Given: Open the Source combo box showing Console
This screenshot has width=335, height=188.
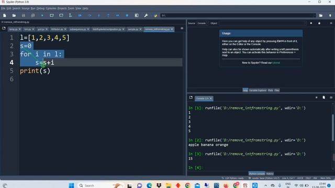Looking at the screenshot, I should click(x=203, y=23).
